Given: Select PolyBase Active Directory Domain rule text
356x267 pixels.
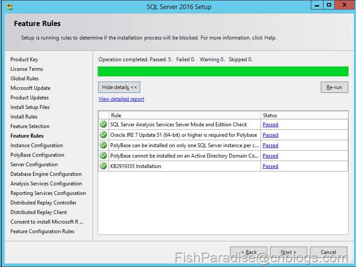Looking at the screenshot, I should click(185, 156).
